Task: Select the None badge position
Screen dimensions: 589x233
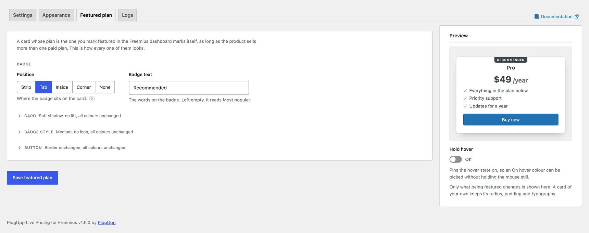Action: (105, 87)
